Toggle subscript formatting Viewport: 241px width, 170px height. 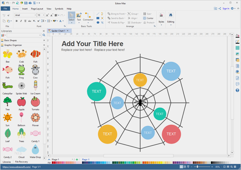(x=34, y=21)
